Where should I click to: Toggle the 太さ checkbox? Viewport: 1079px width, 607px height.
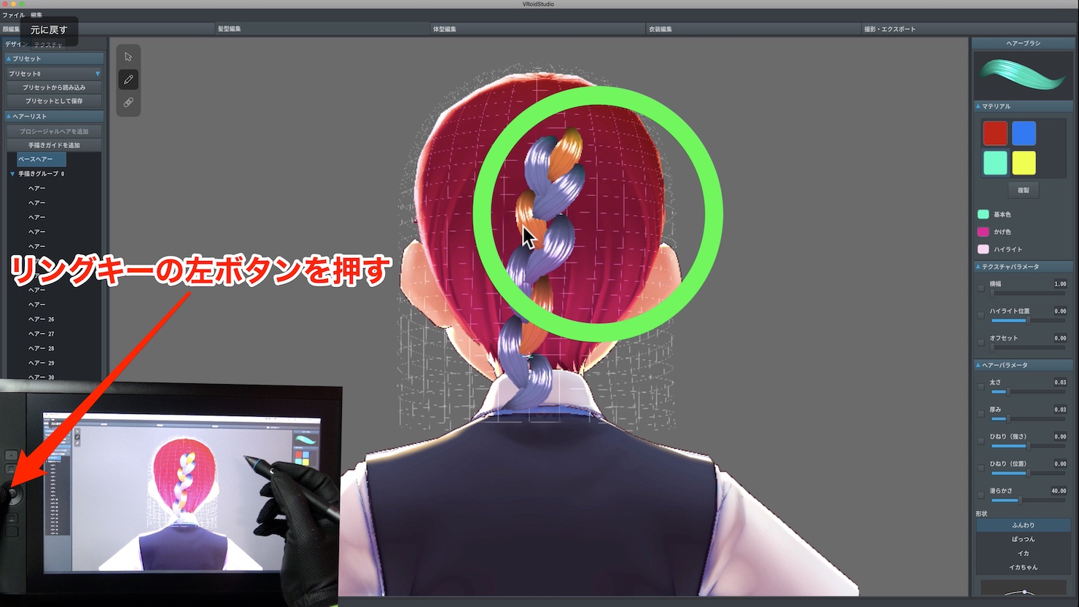[x=981, y=387]
